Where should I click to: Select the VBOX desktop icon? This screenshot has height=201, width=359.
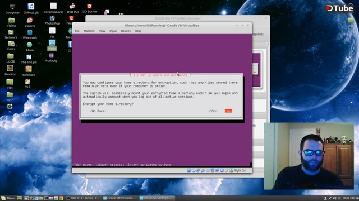[52, 45]
